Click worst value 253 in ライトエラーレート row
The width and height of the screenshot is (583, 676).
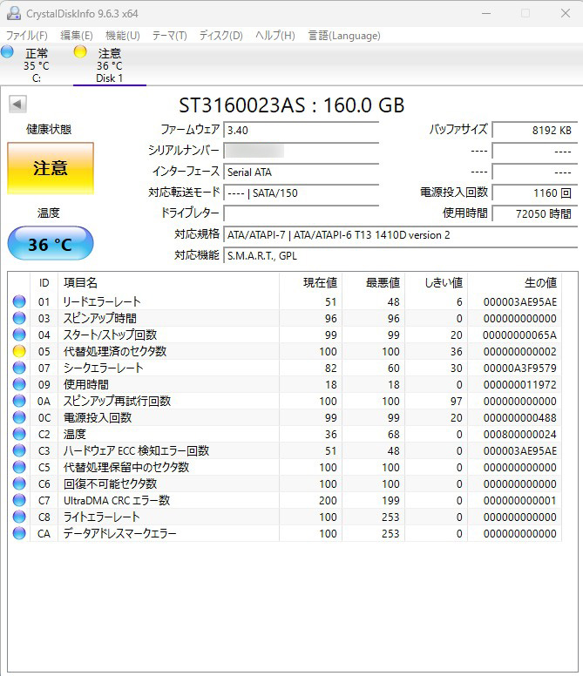pyautogui.click(x=390, y=517)
